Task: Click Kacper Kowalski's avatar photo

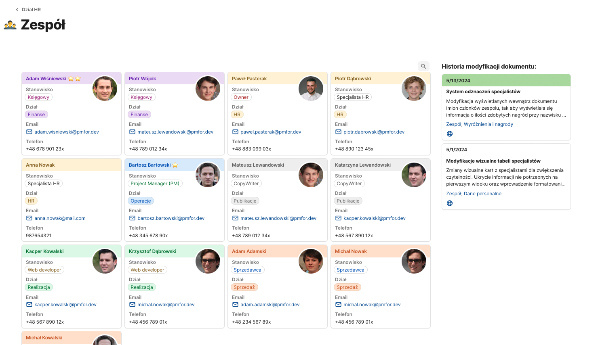Action: 105,261
